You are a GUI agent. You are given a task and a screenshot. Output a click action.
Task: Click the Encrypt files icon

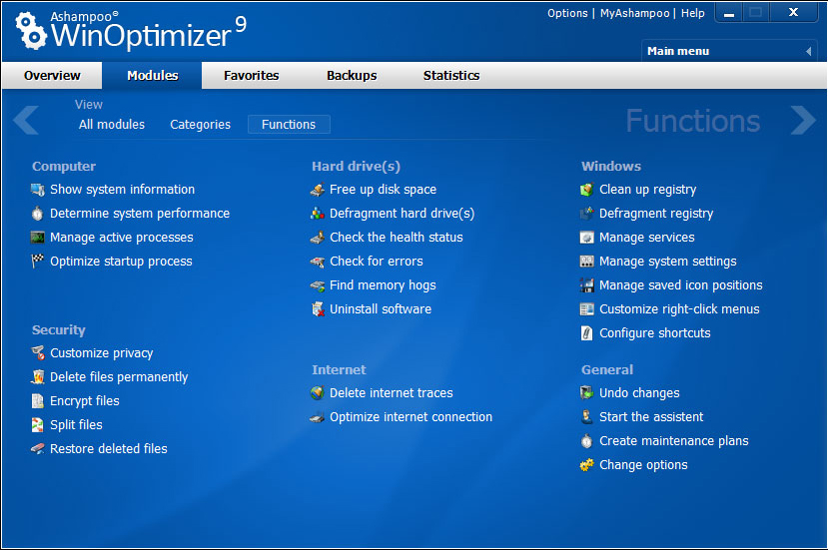click(38, 401)
